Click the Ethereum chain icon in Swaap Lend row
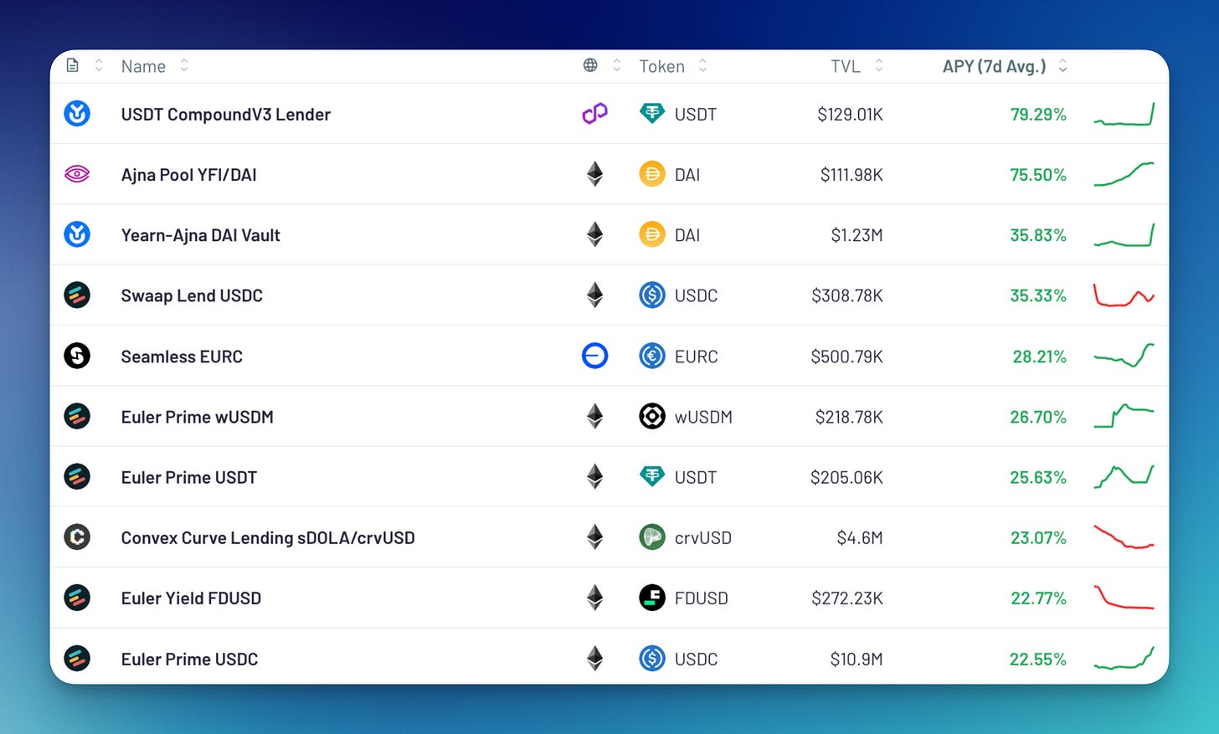Screen dimensions: 1219x734 (x=594, y=295)
